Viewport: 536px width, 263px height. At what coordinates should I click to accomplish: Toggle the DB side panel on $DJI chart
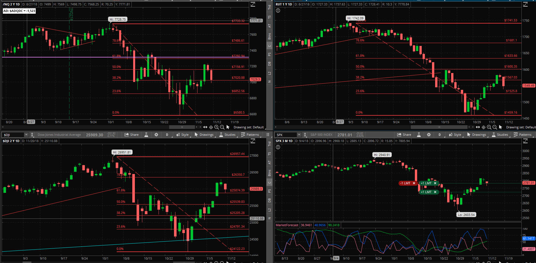[269, 201]
